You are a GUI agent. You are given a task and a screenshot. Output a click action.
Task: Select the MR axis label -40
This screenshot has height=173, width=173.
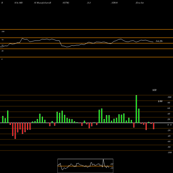click(169, 136)
